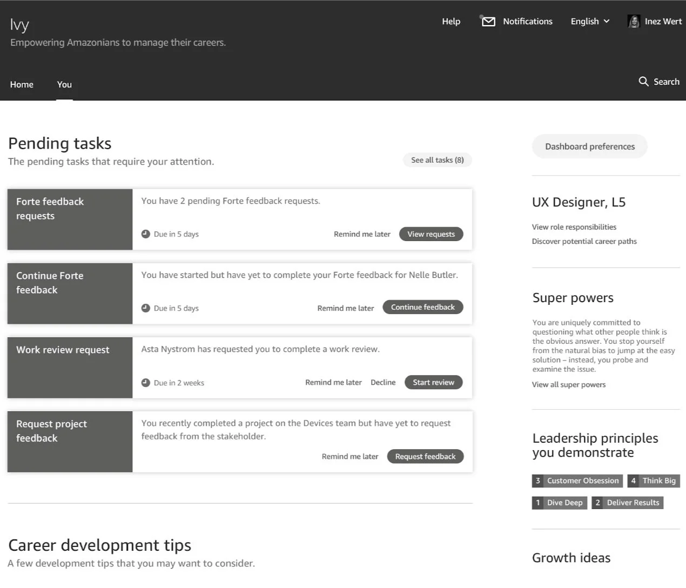
Task: Click clock icon on Continue Forte feedback card
Action: (x=145, y=308)
